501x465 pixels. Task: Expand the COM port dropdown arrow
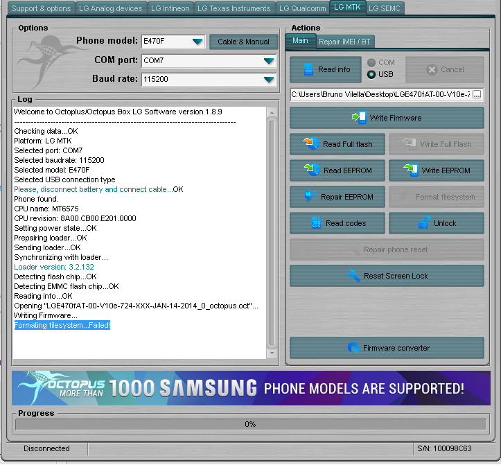tap(269, 61)
